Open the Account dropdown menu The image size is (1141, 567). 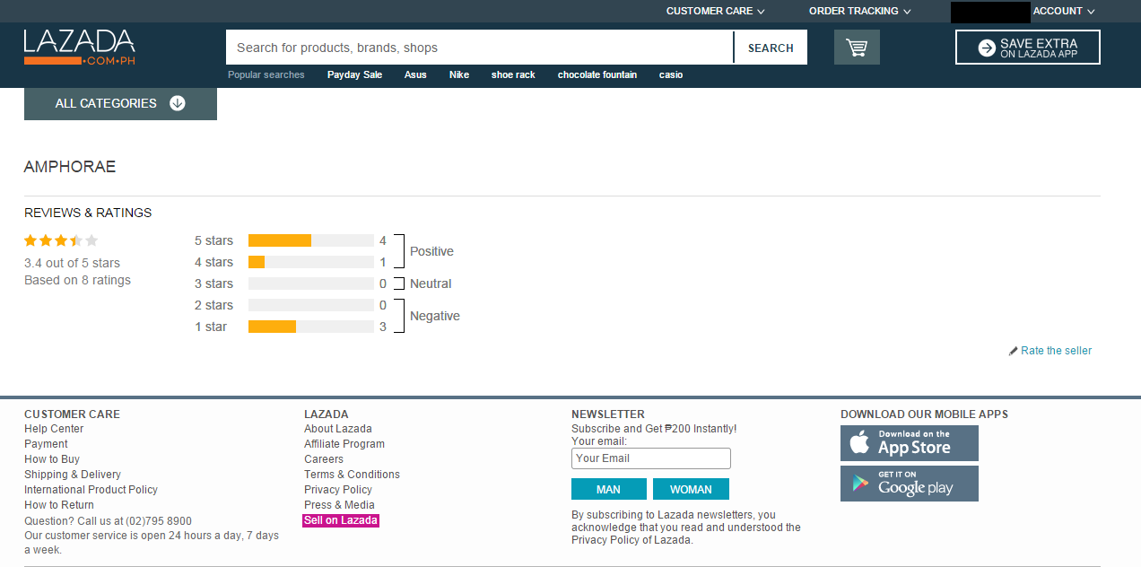click(1064, 11)
